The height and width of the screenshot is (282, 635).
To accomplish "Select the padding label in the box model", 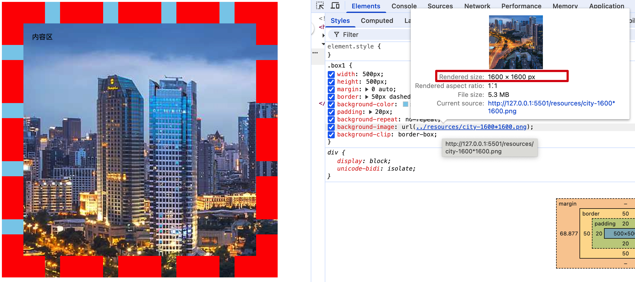I will [x=605, y=224].
